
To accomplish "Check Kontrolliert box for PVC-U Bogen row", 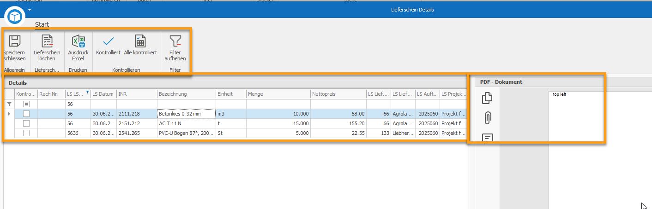I will pos(26,133).
